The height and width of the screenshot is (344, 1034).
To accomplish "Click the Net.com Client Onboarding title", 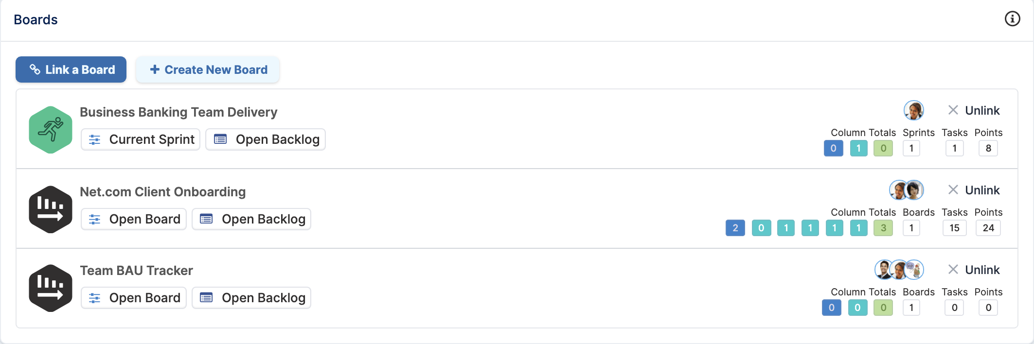I will pos(162,192).
